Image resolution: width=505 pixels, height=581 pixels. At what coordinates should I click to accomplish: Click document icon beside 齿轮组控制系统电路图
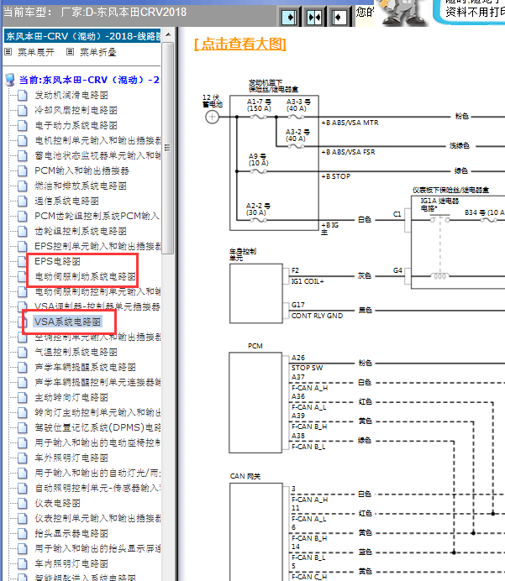[23, 231]
